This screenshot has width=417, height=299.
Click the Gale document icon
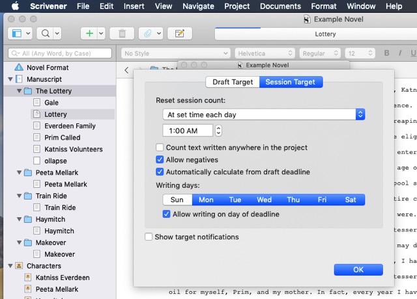(36, 103)
